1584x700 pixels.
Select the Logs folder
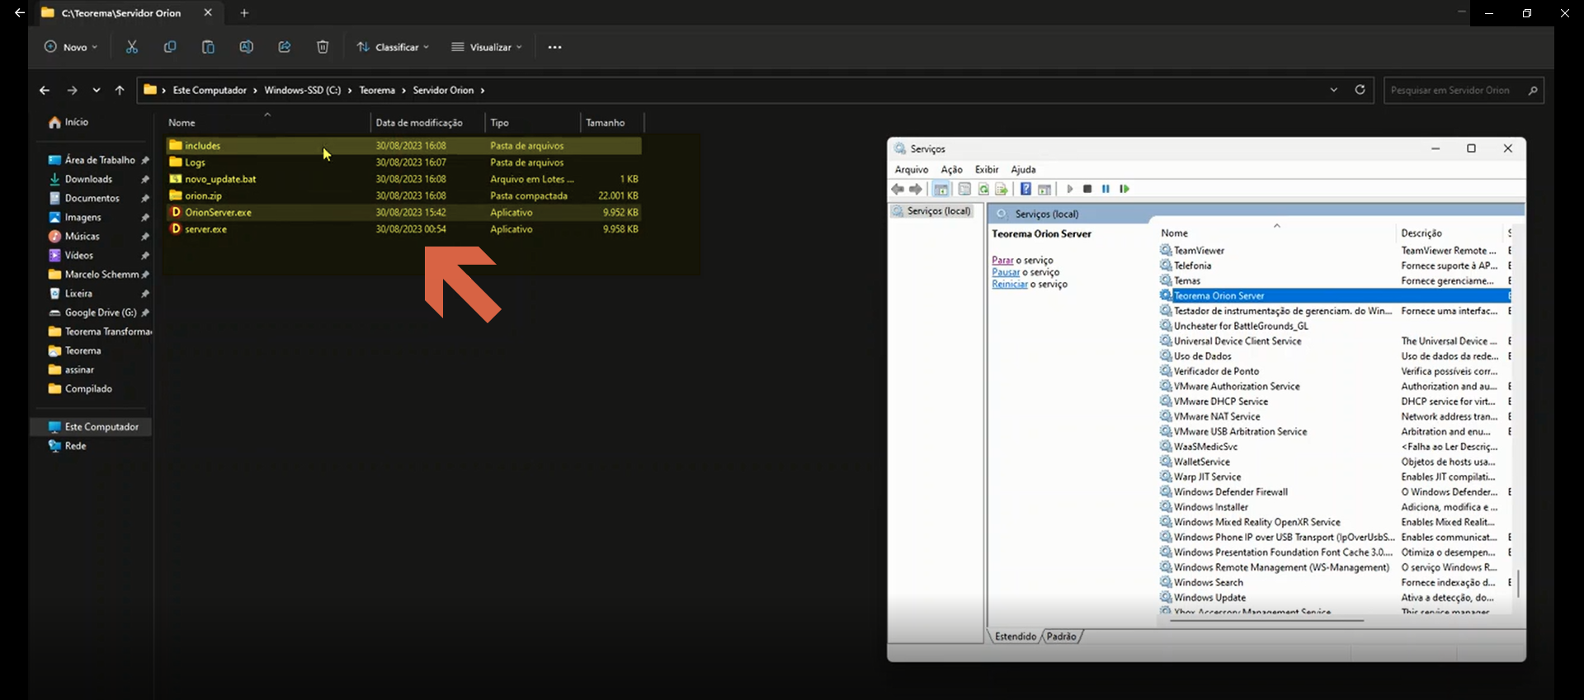click(403, 162)
